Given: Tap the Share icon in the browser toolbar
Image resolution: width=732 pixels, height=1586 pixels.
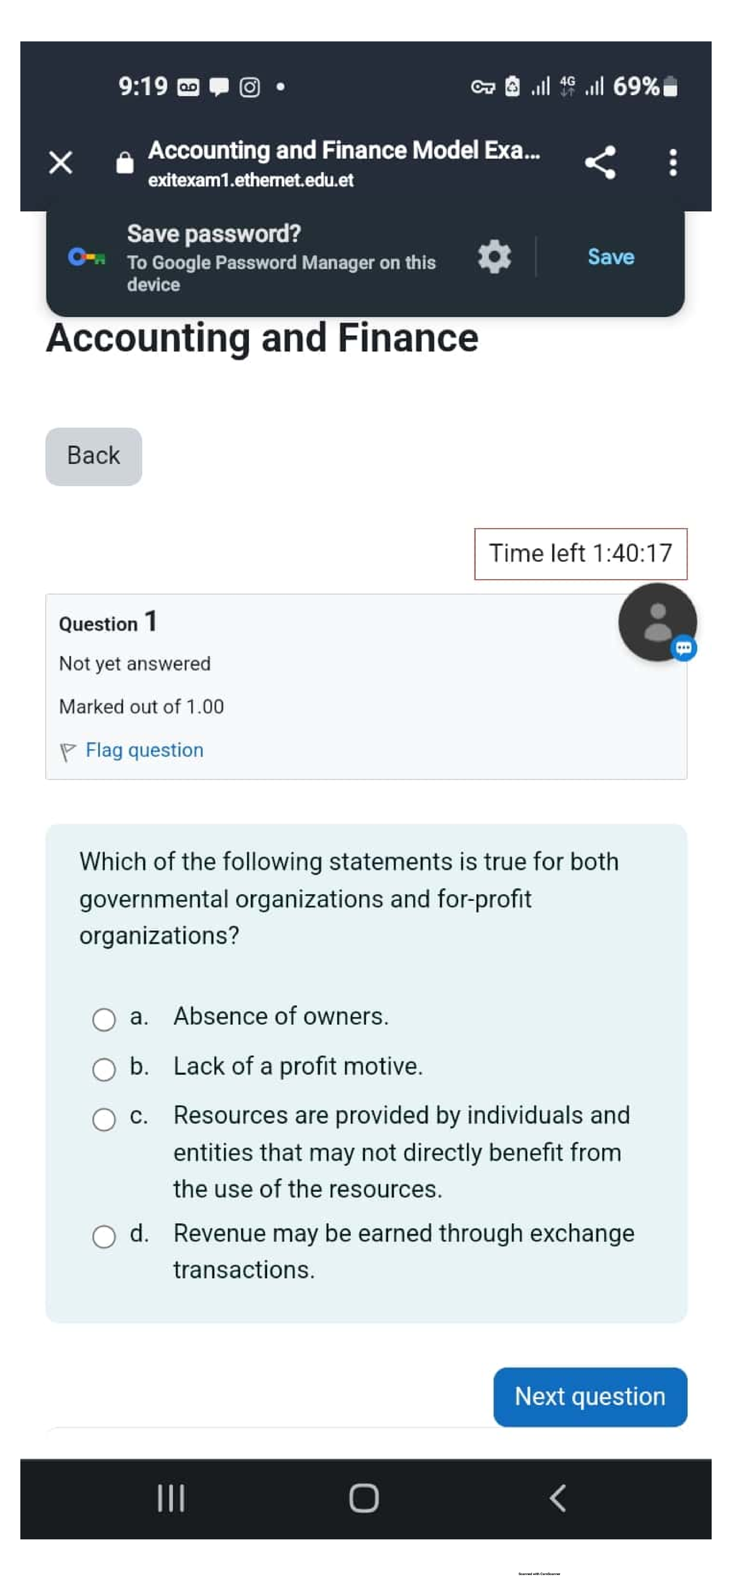Looking at the screenshot, I should (x=600, y=161).
